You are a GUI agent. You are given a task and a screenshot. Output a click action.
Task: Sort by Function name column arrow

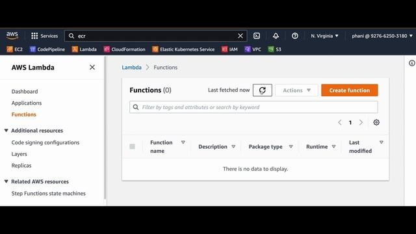click(x=183, y=142)
